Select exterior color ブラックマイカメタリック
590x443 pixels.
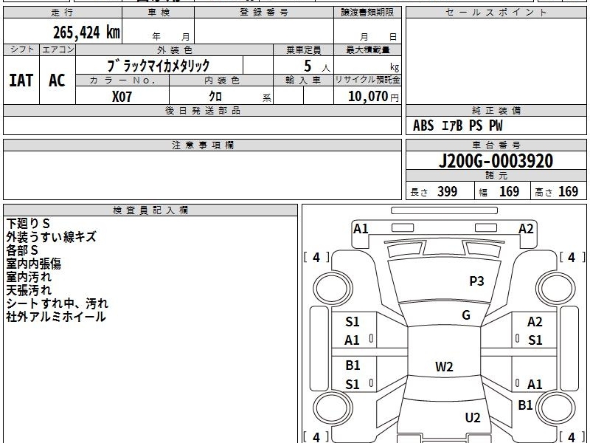pyautogui.click(x=158, y=66)
